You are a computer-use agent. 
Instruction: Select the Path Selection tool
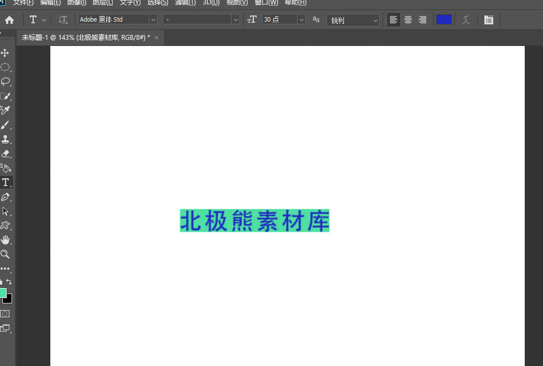click(x=5, y=212)
